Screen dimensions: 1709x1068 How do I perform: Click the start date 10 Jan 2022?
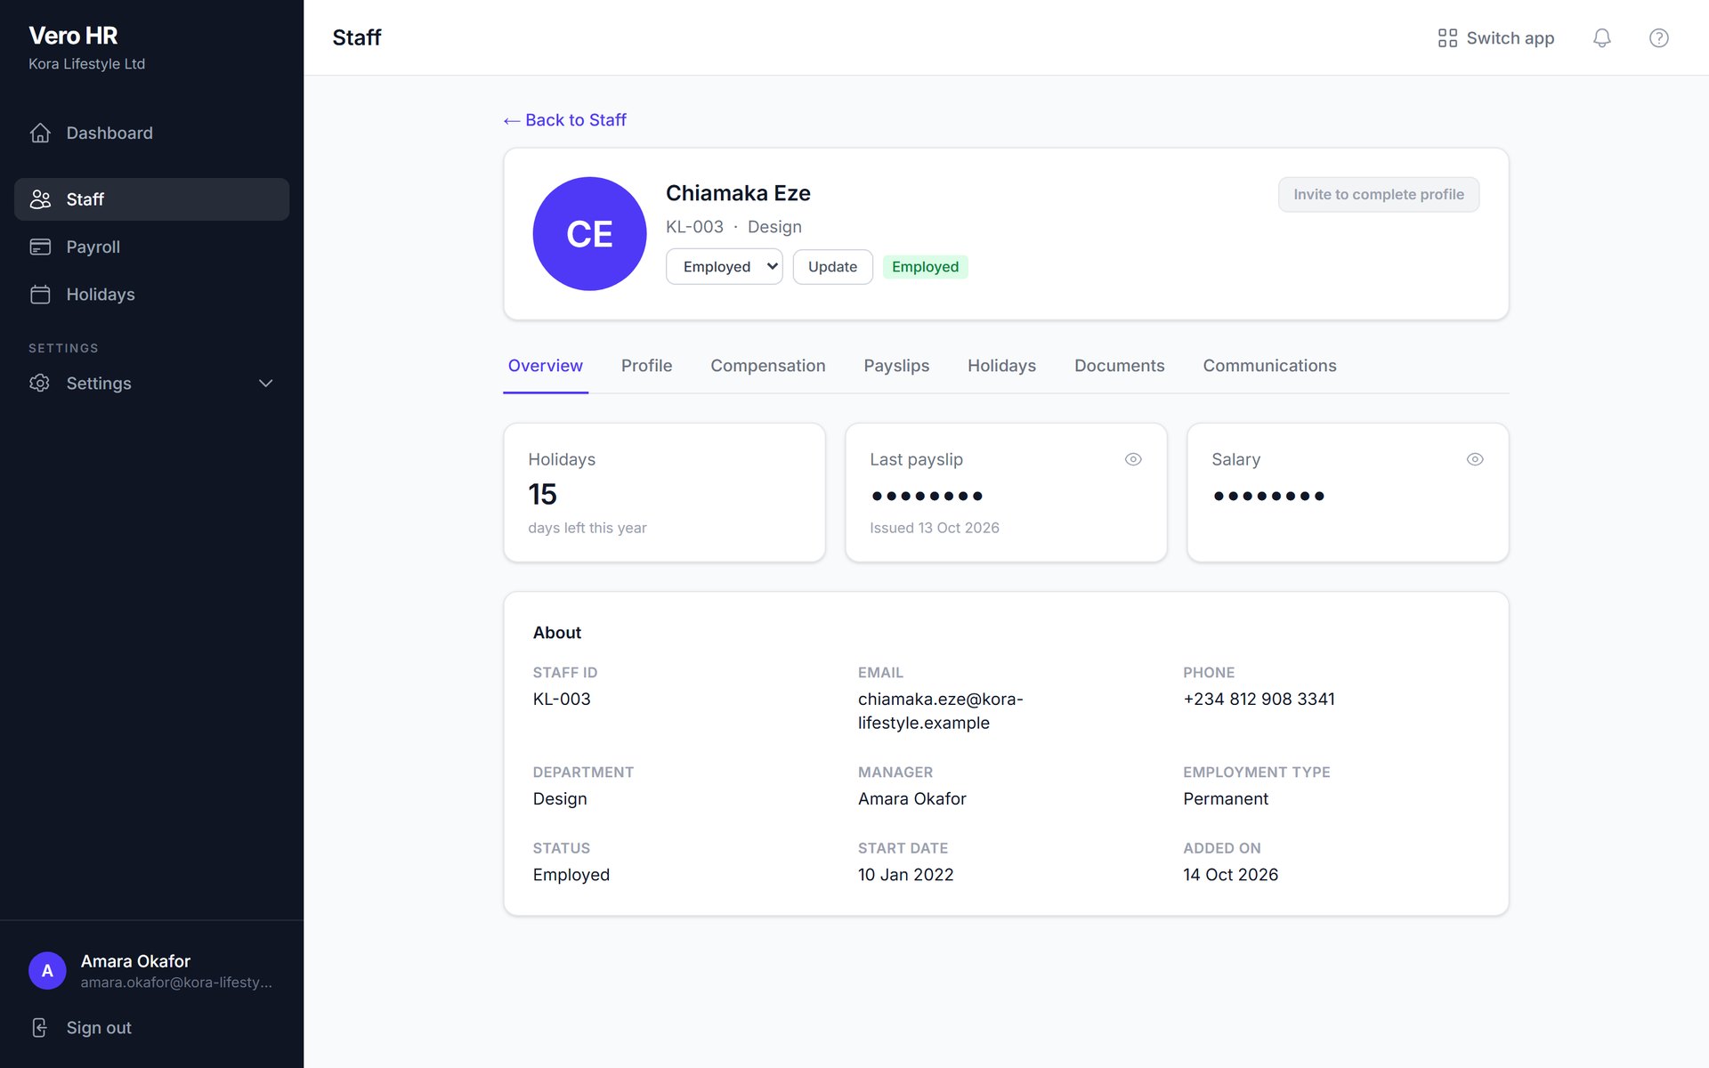click(x=905, y=875)
